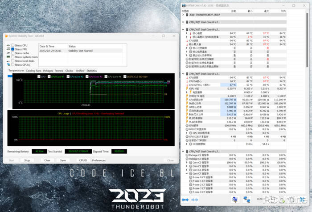Click the HWiNFO64 app icon in title bar
The height and width of the screenshot is (212, 312).
click(183, 5)
